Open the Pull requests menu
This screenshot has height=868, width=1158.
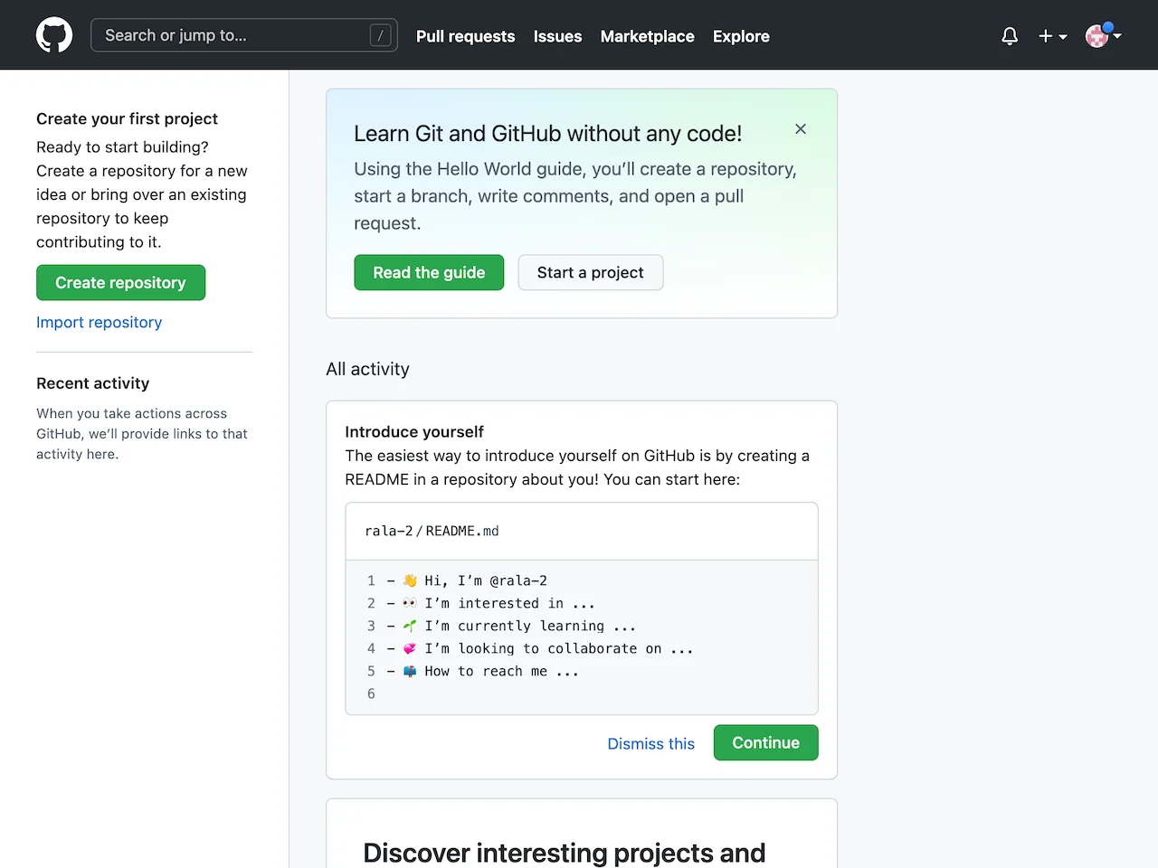click(465, 36)
